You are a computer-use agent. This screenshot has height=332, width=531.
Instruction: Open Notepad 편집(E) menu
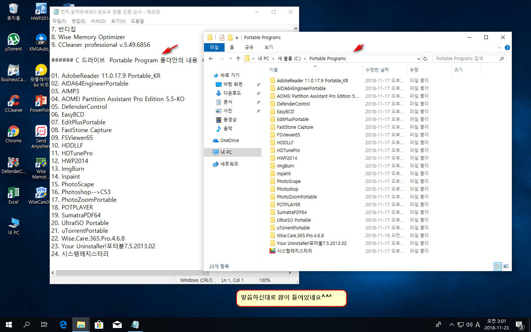pos(79,21)
